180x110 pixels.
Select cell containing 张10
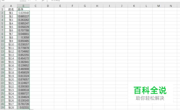pyautogui.click(x=11, y=45)
